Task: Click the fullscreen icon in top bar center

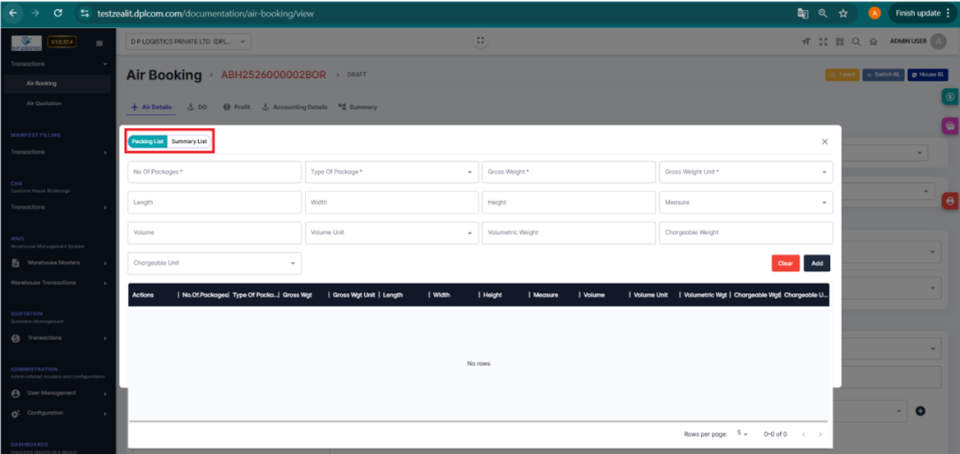Action: click(481, 41)
